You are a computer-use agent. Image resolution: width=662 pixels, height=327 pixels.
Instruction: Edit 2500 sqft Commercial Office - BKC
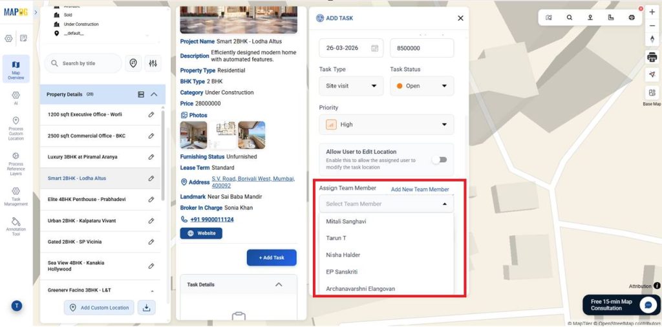(151, 136)
